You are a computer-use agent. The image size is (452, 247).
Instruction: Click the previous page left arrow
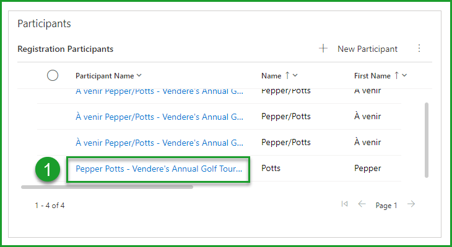pyautogui.click(x=362, y=204)
